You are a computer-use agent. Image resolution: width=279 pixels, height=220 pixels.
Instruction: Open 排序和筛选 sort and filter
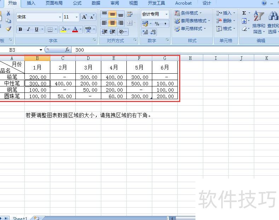(x=259, y=22)
